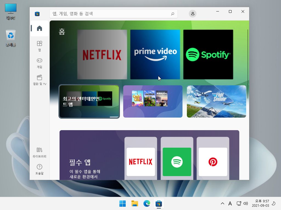
Task: Select the games collection card with Roblox and Minecraft
Action: [153, 101]
